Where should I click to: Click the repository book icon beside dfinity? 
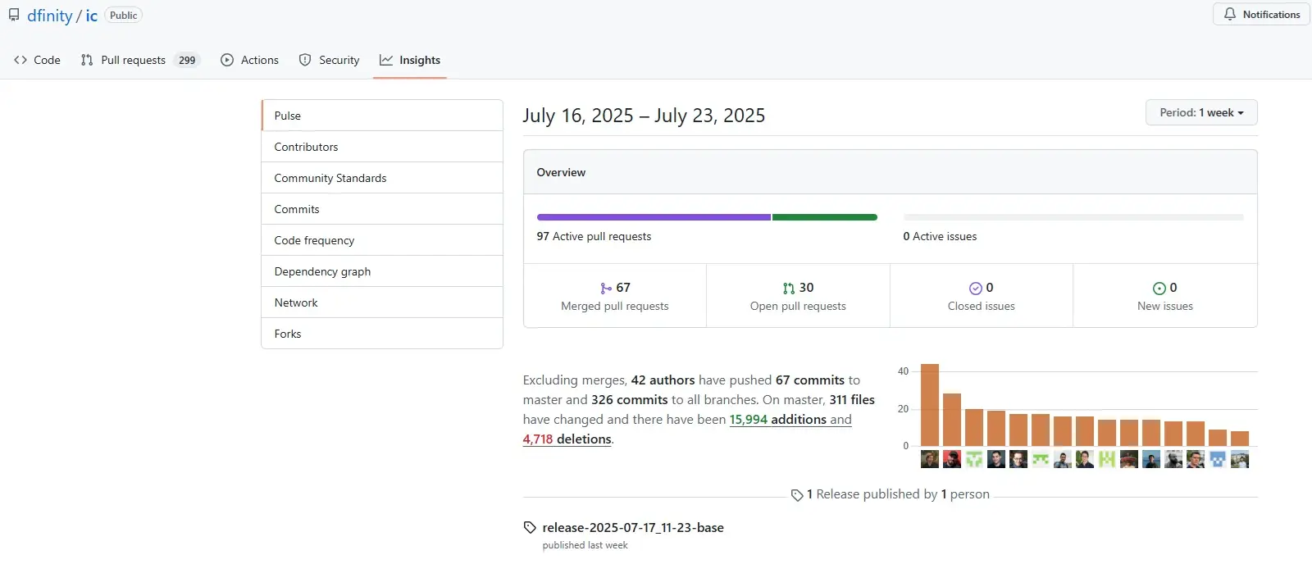(14, 15)
